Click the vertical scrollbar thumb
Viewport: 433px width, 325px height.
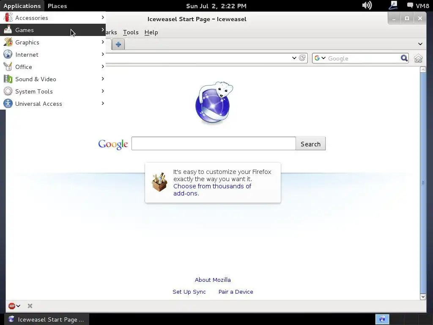tap(423, 182)
